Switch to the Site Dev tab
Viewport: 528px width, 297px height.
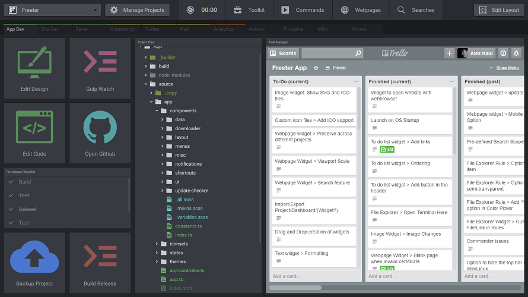49,29
